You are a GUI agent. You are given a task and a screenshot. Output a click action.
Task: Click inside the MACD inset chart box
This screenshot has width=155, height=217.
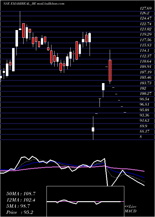[85, 201]
